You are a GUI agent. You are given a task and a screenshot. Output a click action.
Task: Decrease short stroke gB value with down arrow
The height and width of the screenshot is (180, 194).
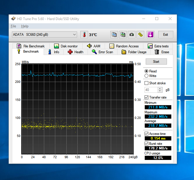click(160, 91)
